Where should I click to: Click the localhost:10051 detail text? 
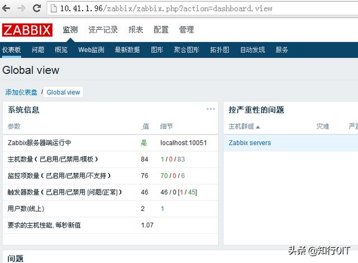pos(183,143)
